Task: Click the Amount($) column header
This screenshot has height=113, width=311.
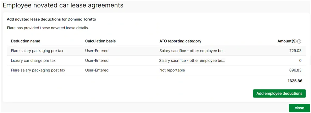Action: click(x=287, y=41)
